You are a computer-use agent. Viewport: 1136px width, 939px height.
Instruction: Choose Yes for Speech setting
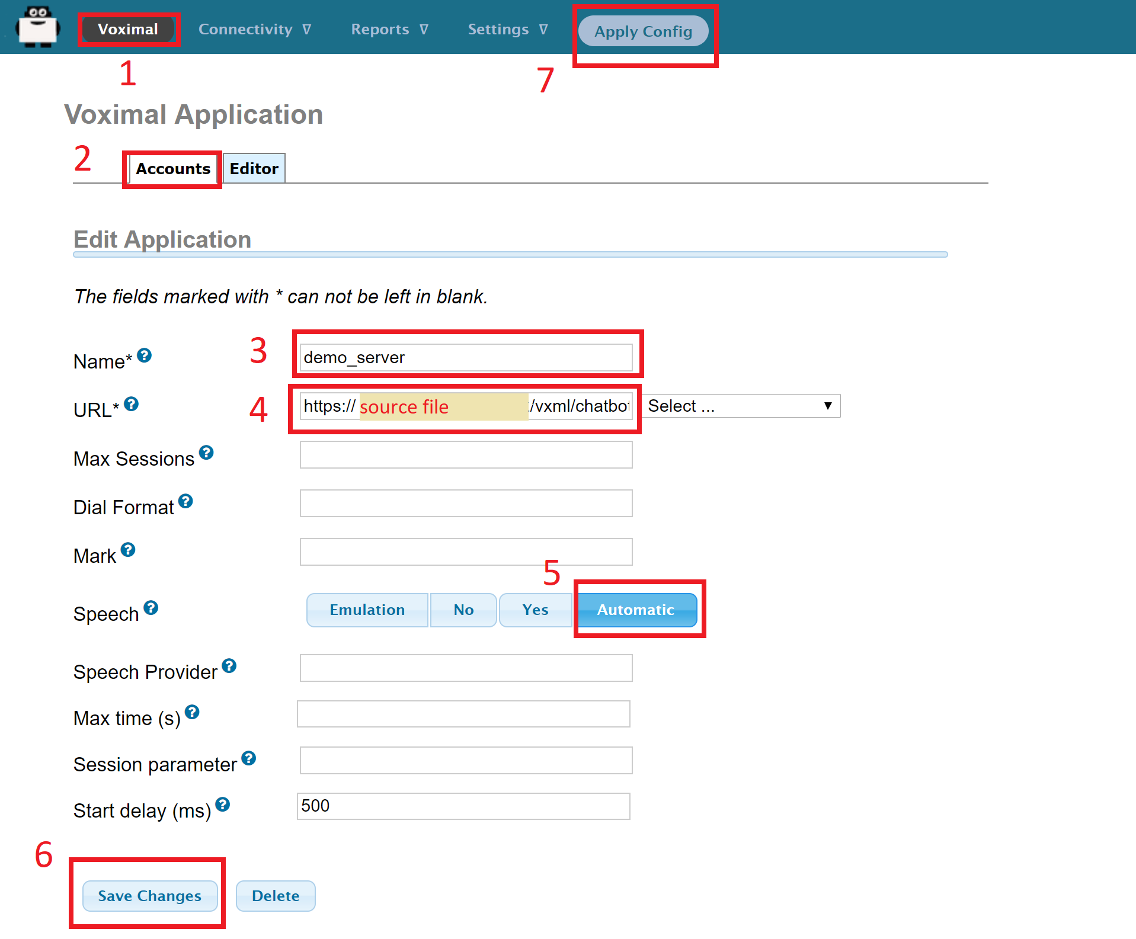[x=535, y=610]
